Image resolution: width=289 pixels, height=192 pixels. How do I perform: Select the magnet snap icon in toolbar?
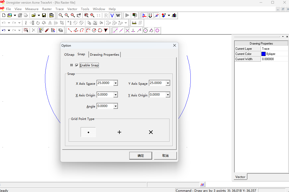(x=150, y=15)
